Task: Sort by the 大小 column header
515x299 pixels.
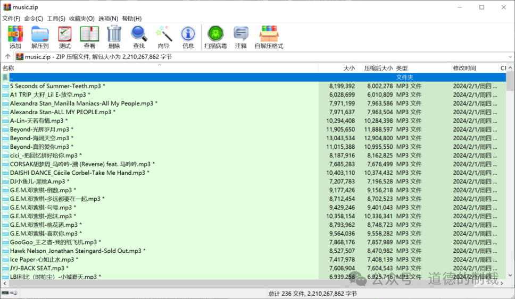Action: point(337,68)
